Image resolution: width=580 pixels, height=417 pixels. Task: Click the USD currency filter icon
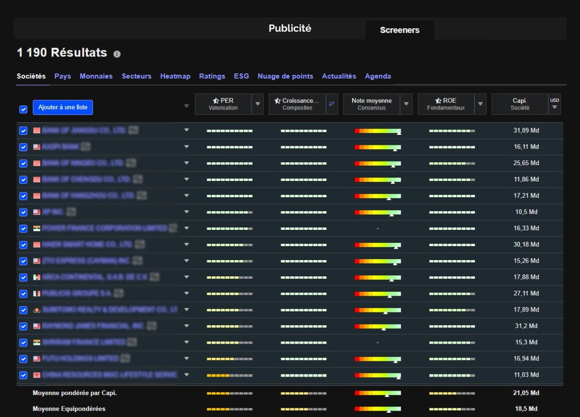555,104
